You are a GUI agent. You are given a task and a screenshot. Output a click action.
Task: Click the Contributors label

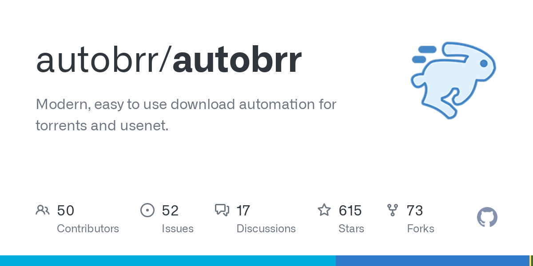(x=88, y=229)
